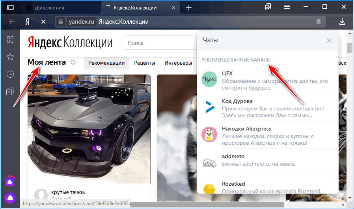Open the tableau grid icon in sidebar
Image resolution: width=354 pixels, height=209 pixels.
tap(10, 39)
